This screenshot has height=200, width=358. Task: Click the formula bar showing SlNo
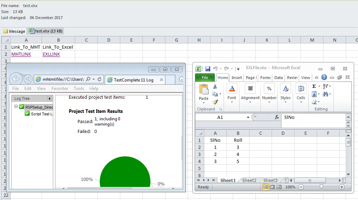tap(314, 120)
